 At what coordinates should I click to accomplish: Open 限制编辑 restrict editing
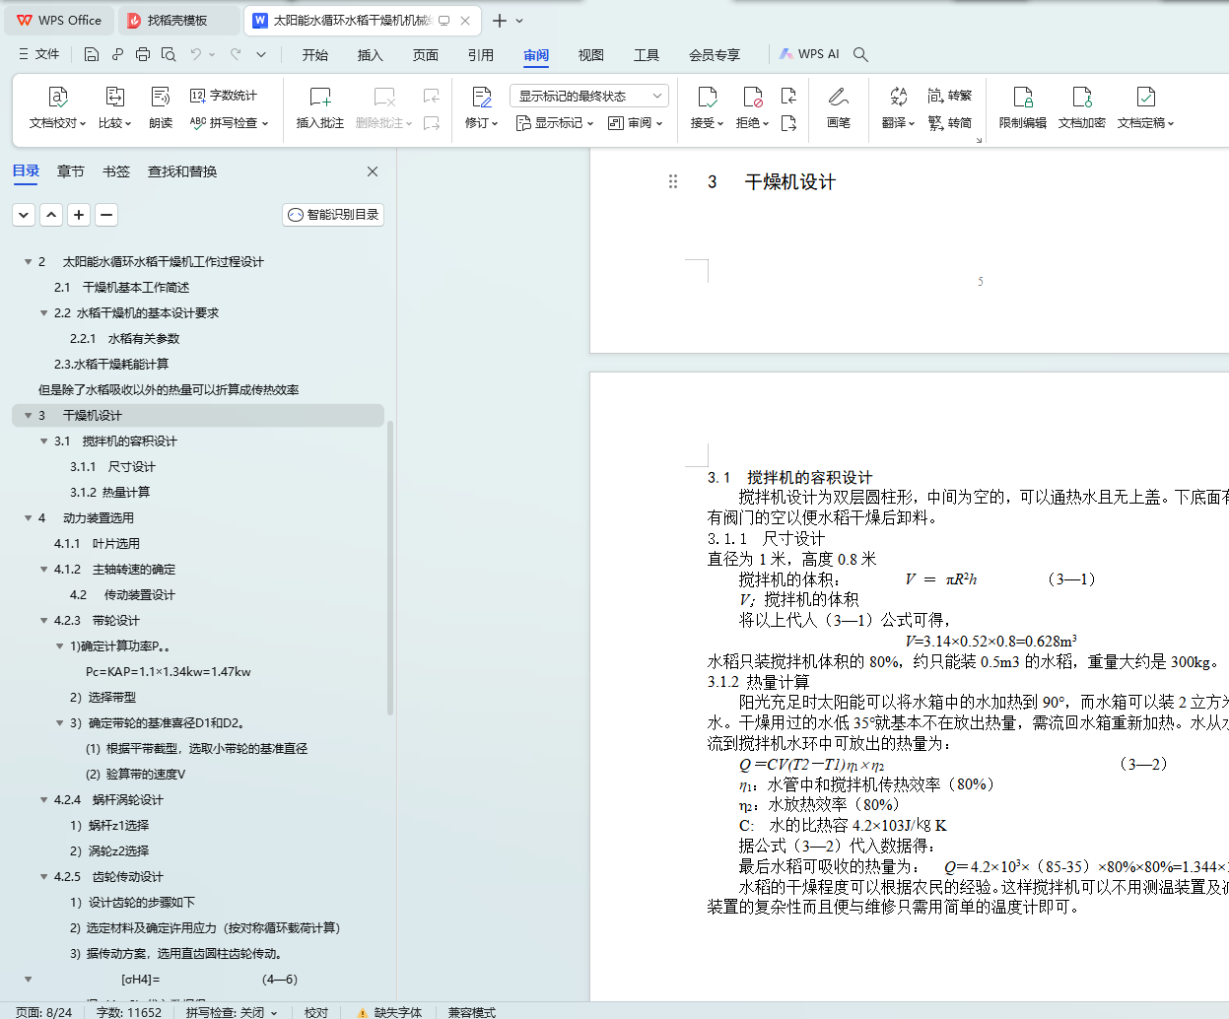pos(1023,108)
